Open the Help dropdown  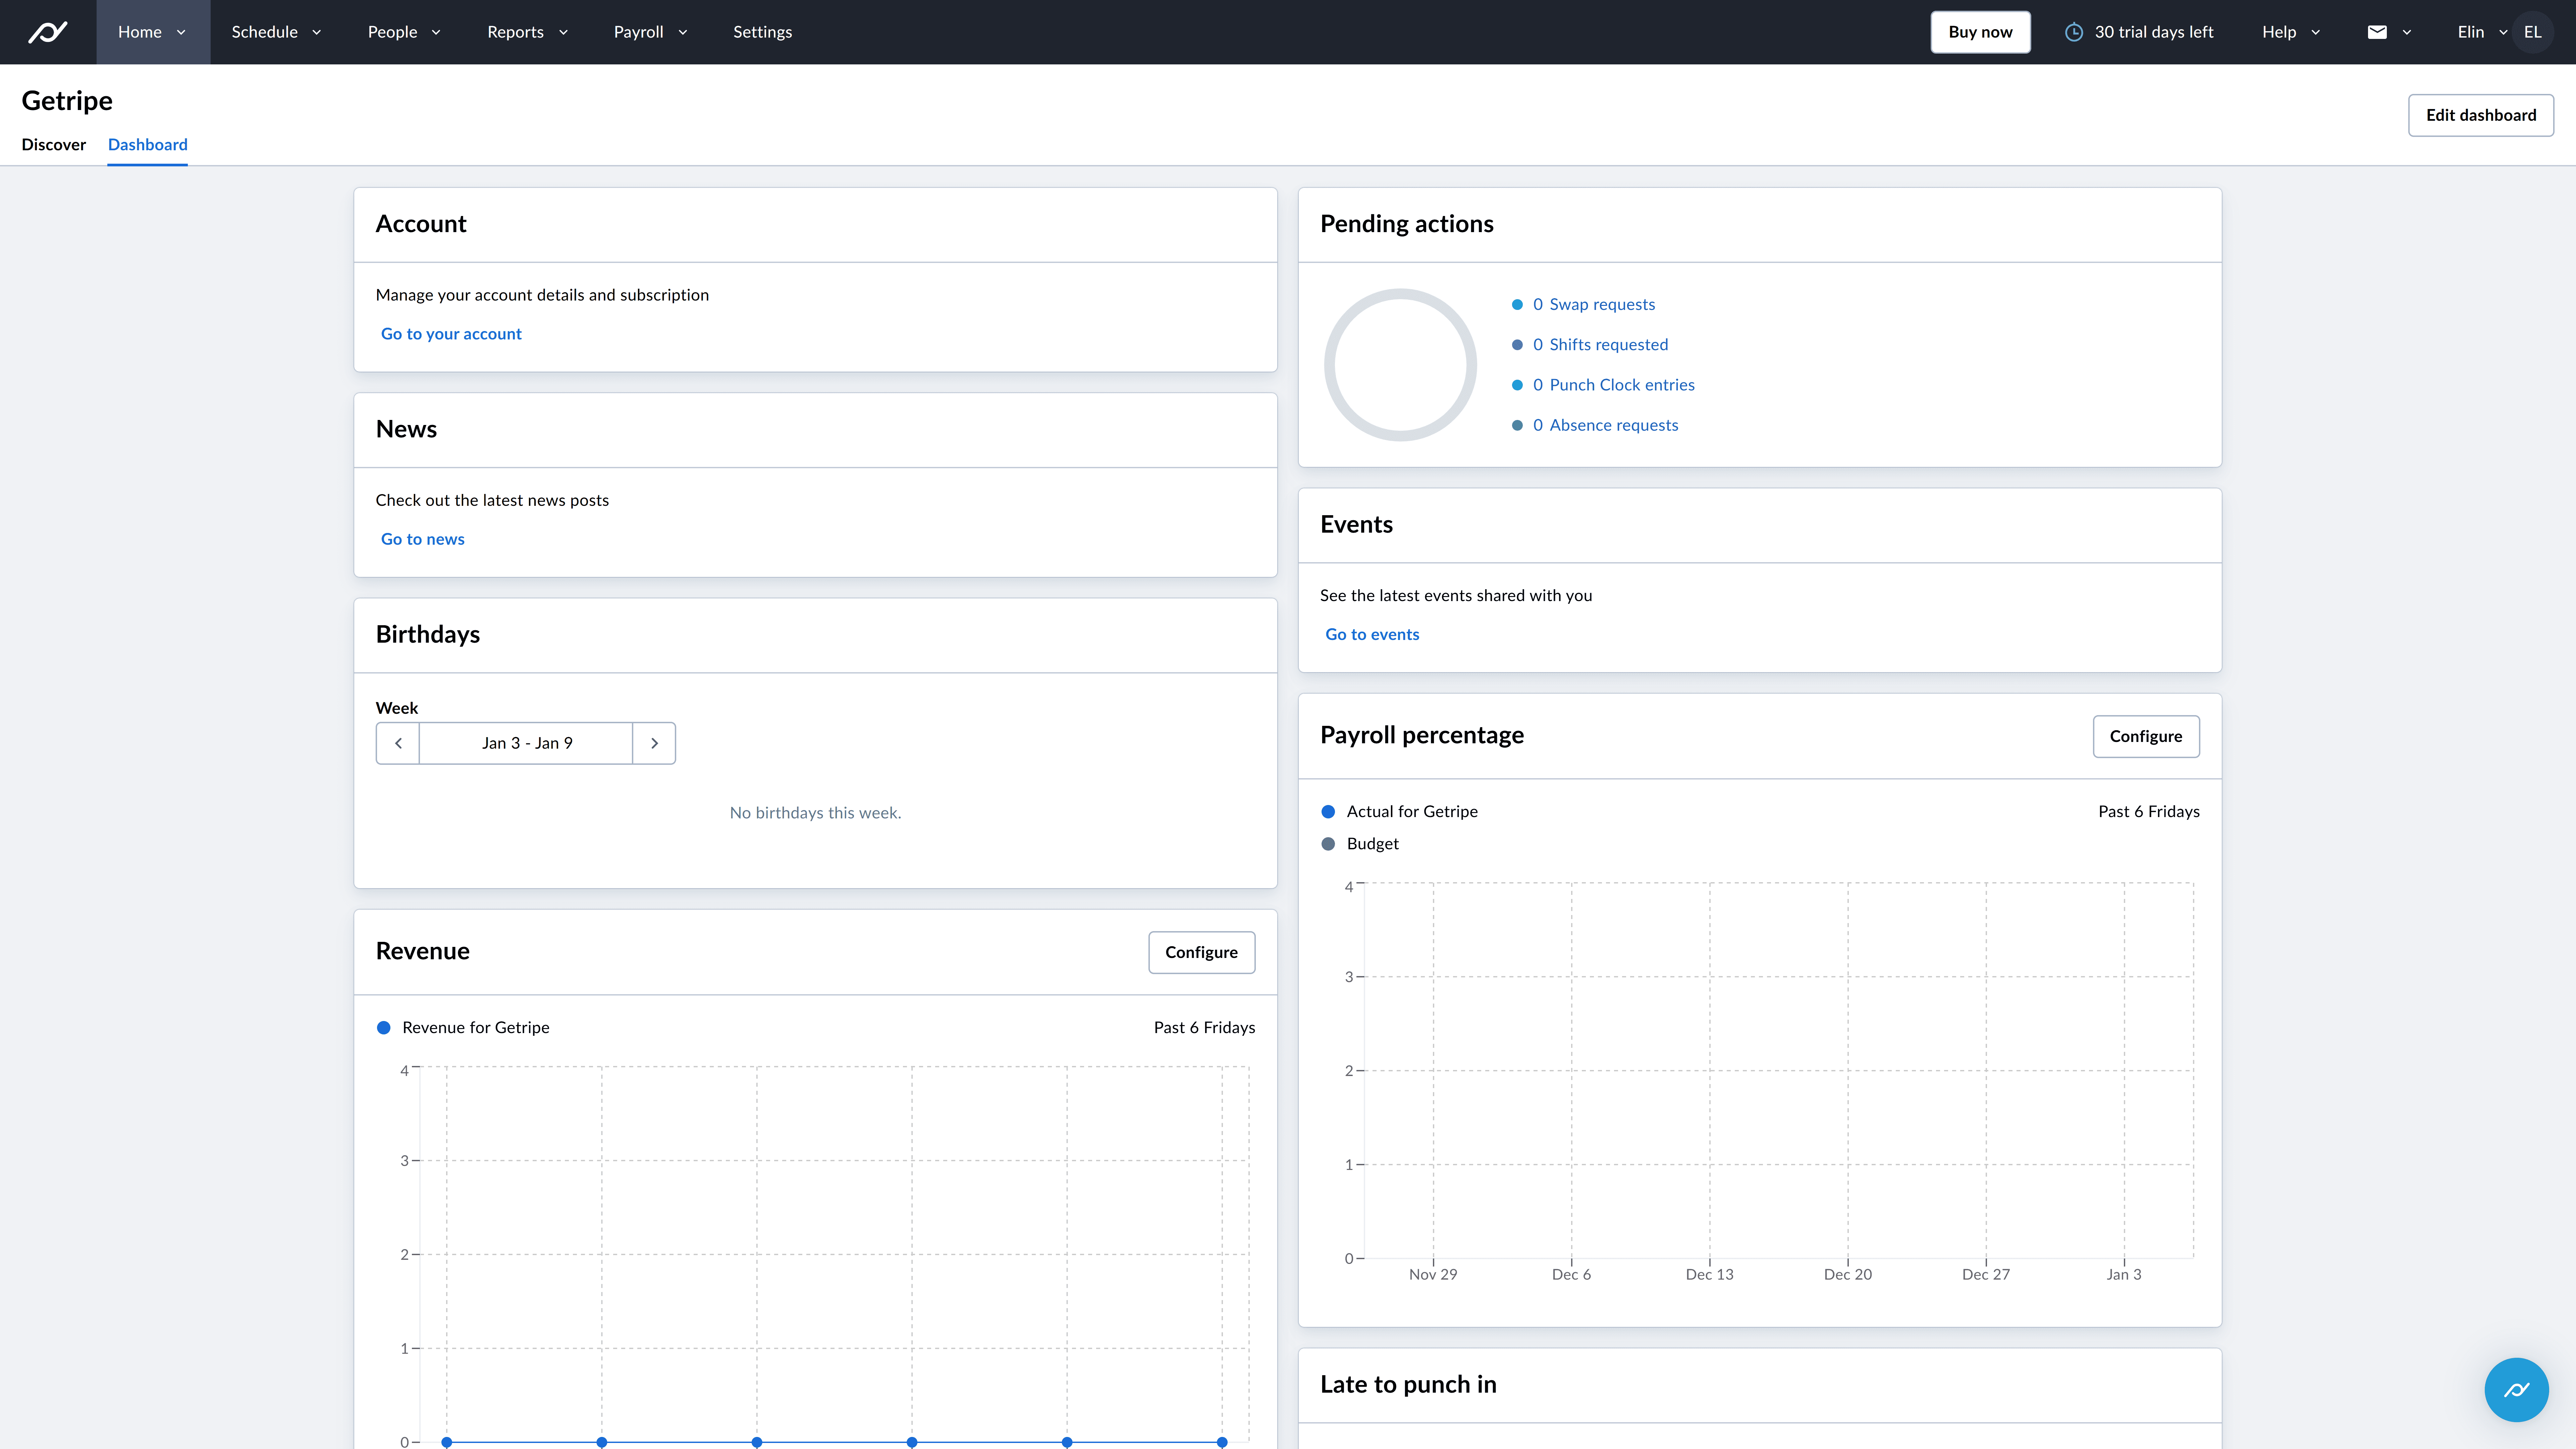(2291, 32)
